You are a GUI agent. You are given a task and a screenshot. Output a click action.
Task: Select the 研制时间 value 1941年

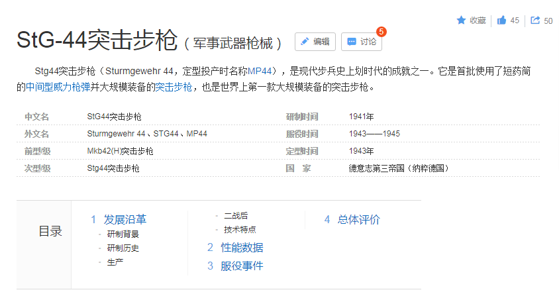coord(361,117)
